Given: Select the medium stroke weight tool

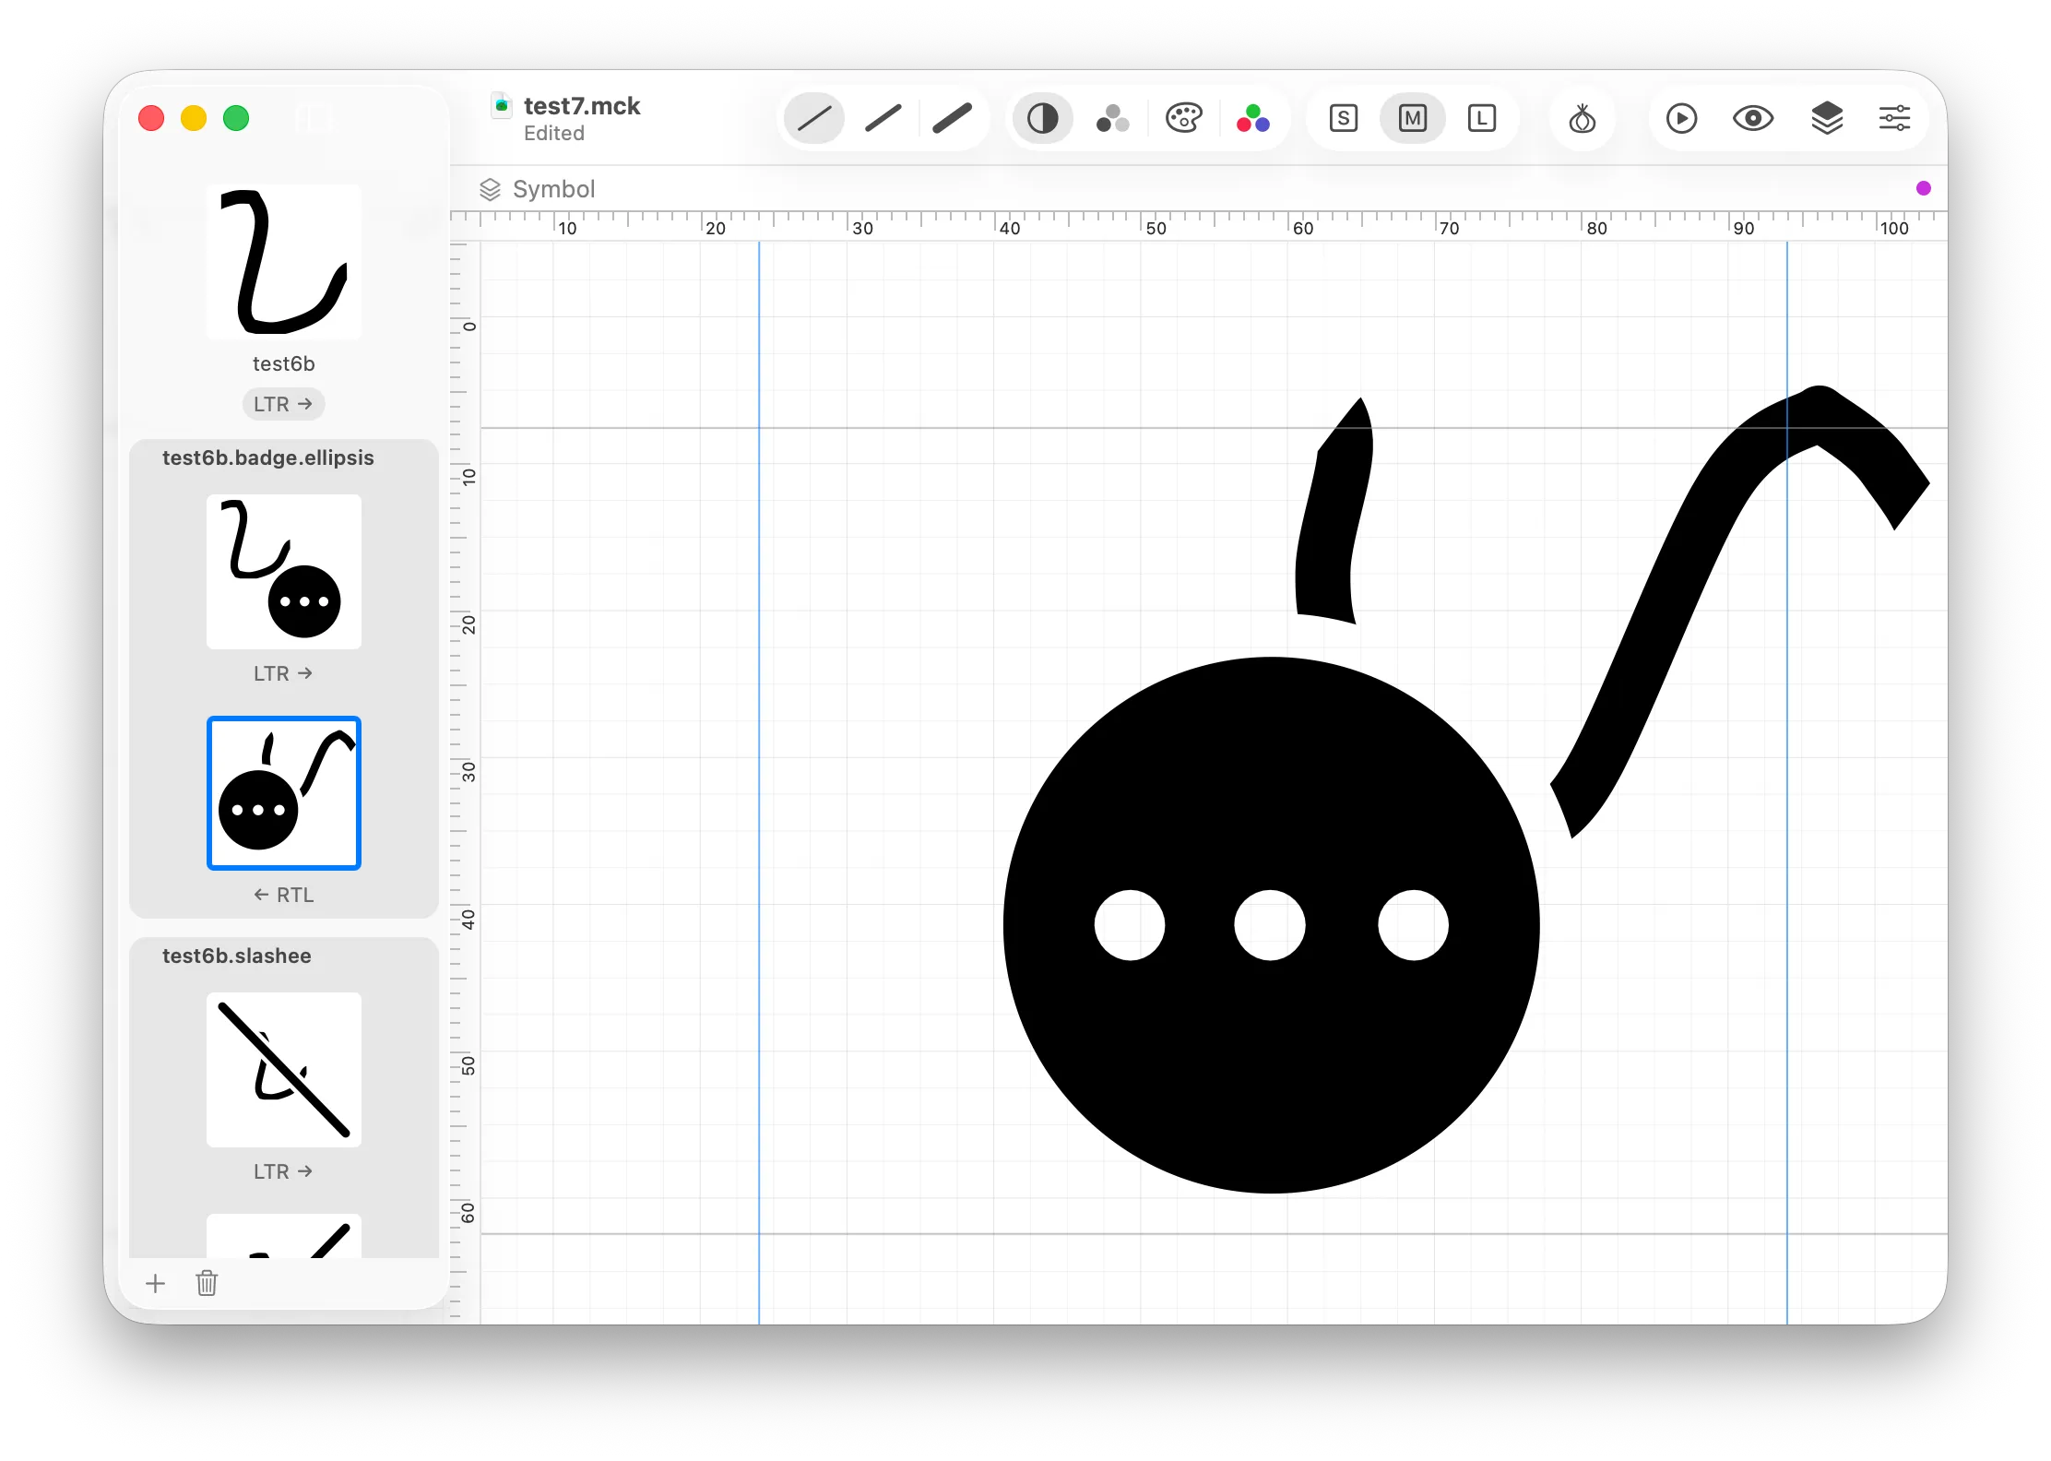Looking at the screenshot, I should tap(883, 118).
